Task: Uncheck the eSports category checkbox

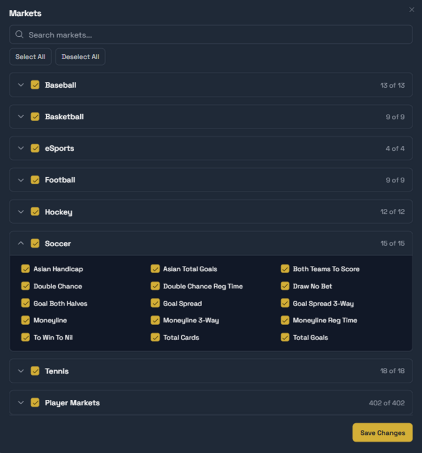Action: pyautogui.click(x=35, y=149)
